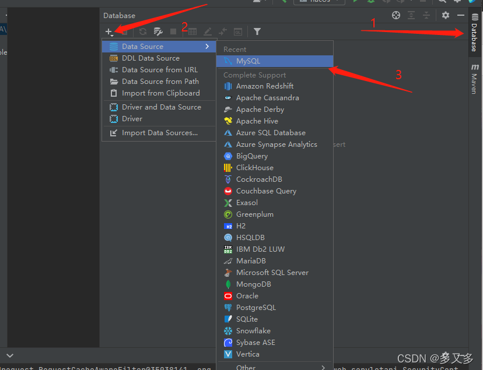Choose Import Data Sources... entry
Viewport: 483px width, 370px height.
tap(159, 133)
